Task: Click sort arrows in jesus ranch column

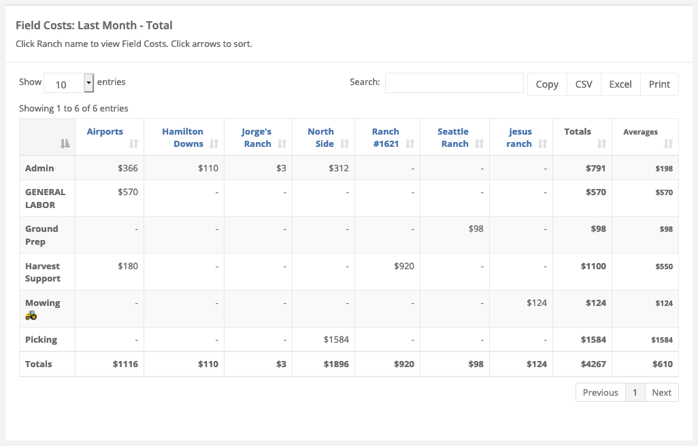Action: point(542,143)
